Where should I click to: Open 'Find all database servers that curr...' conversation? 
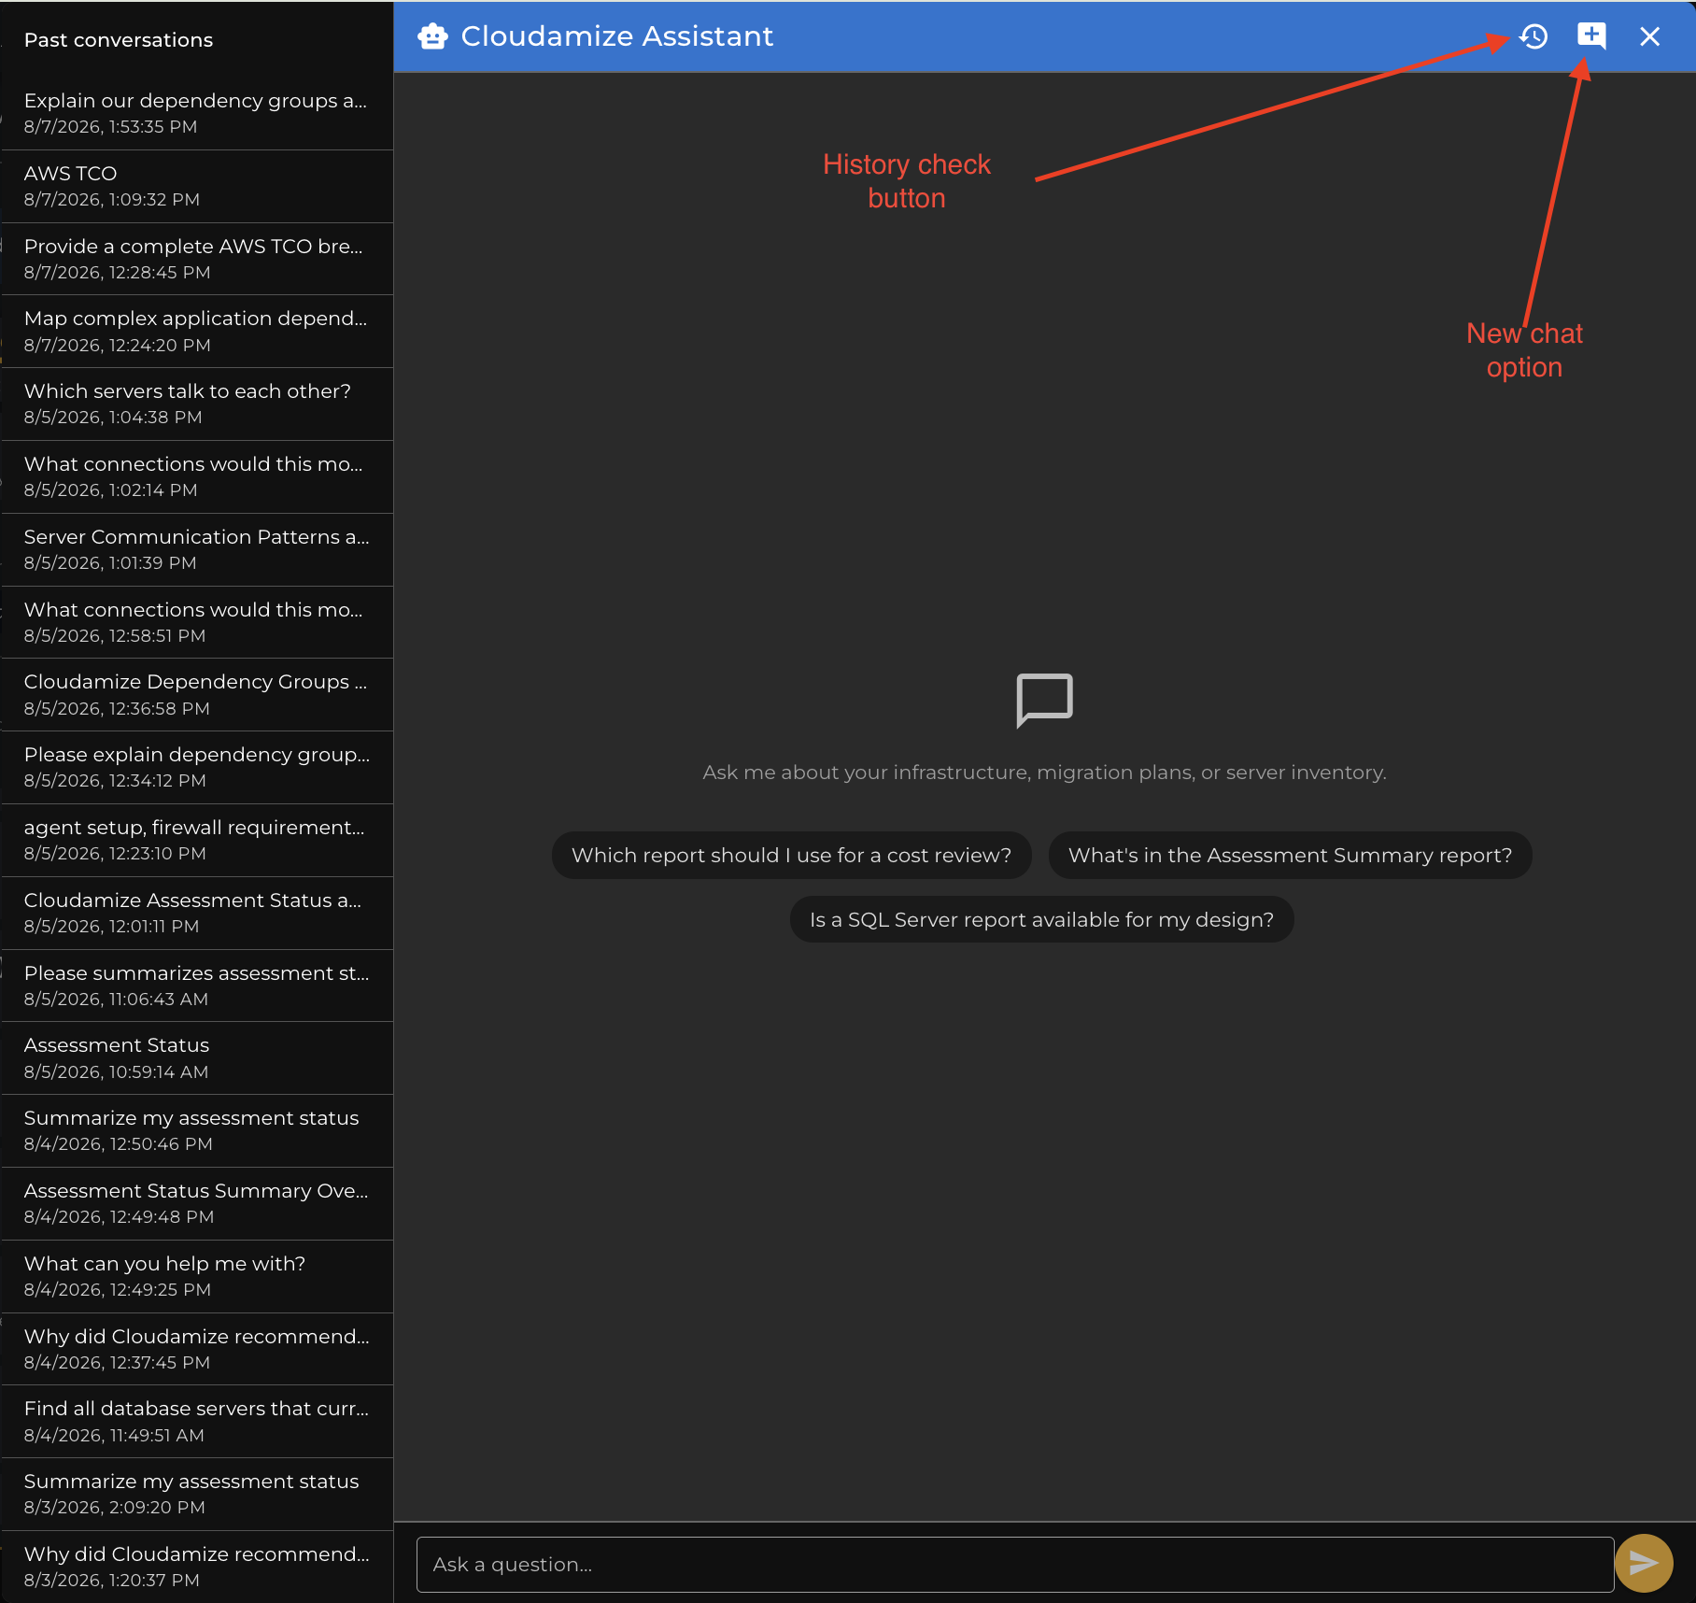pyautogui.click(x=197, y=1421)
